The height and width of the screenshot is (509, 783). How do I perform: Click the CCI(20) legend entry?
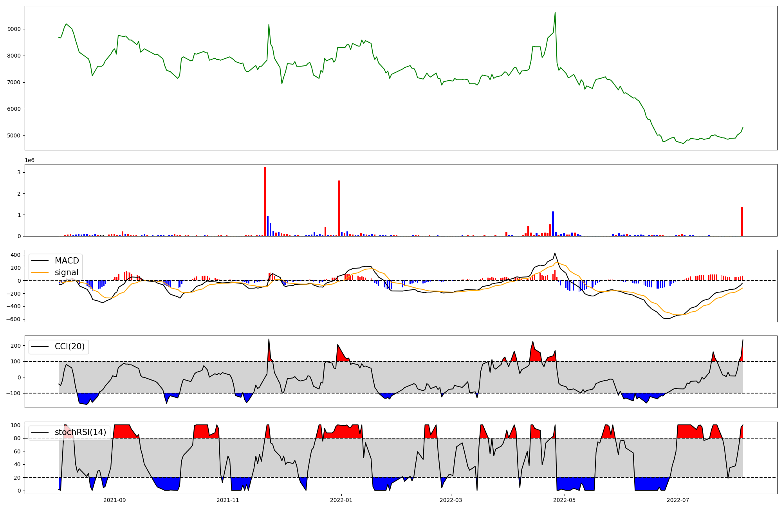[x=70, y=347]
